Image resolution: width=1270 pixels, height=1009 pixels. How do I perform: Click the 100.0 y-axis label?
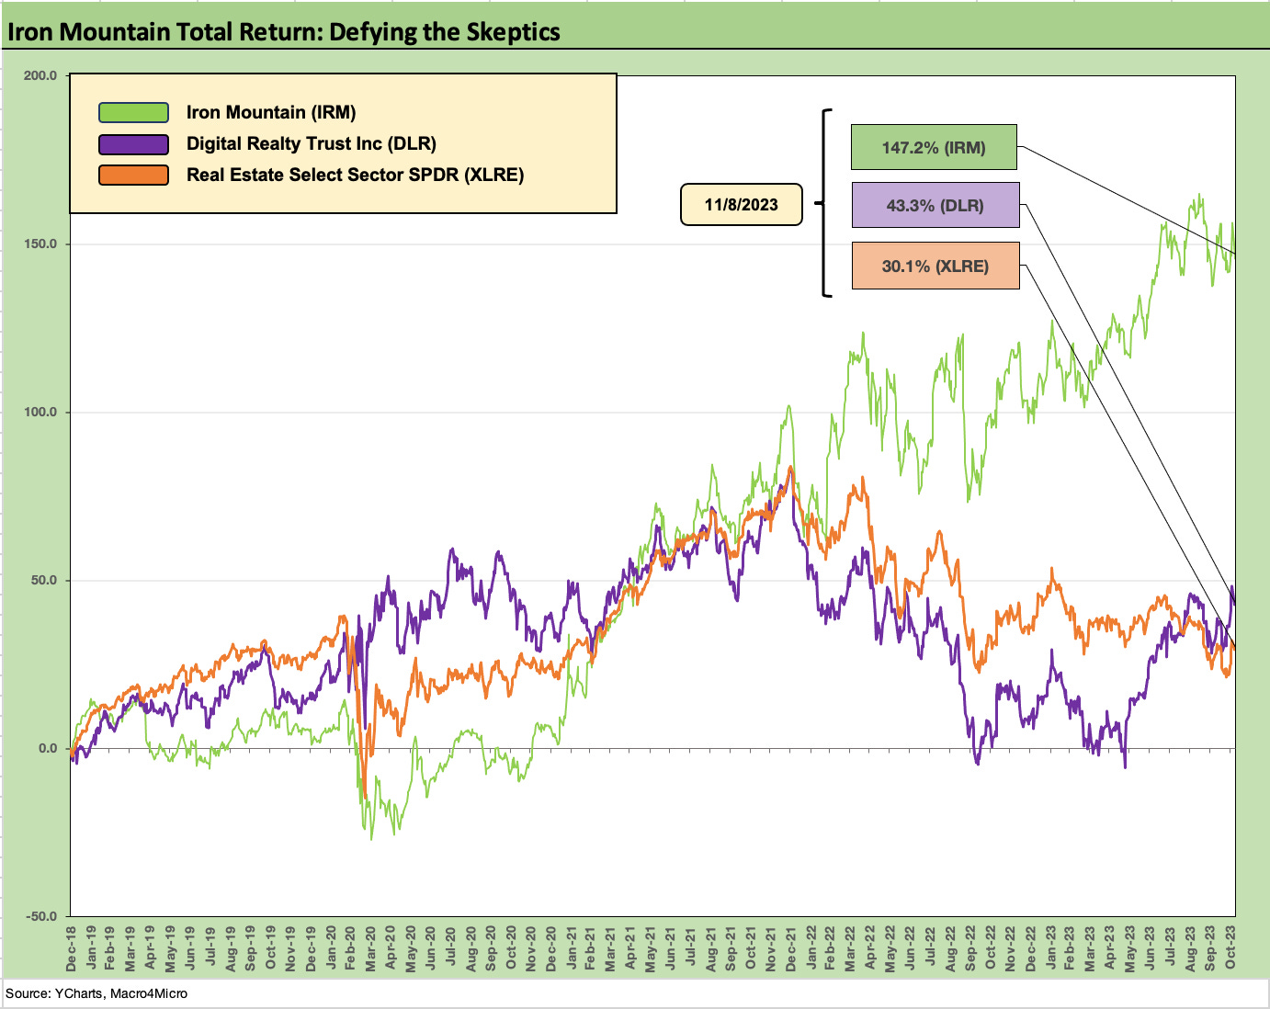[x=40, y=412]
